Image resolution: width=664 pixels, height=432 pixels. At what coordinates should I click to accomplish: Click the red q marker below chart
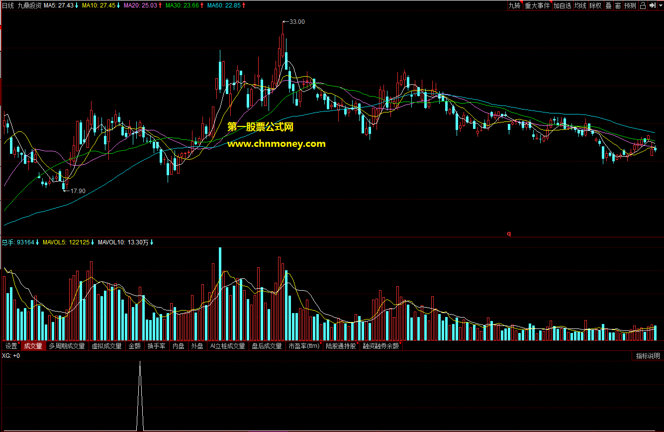coord(509,233)
